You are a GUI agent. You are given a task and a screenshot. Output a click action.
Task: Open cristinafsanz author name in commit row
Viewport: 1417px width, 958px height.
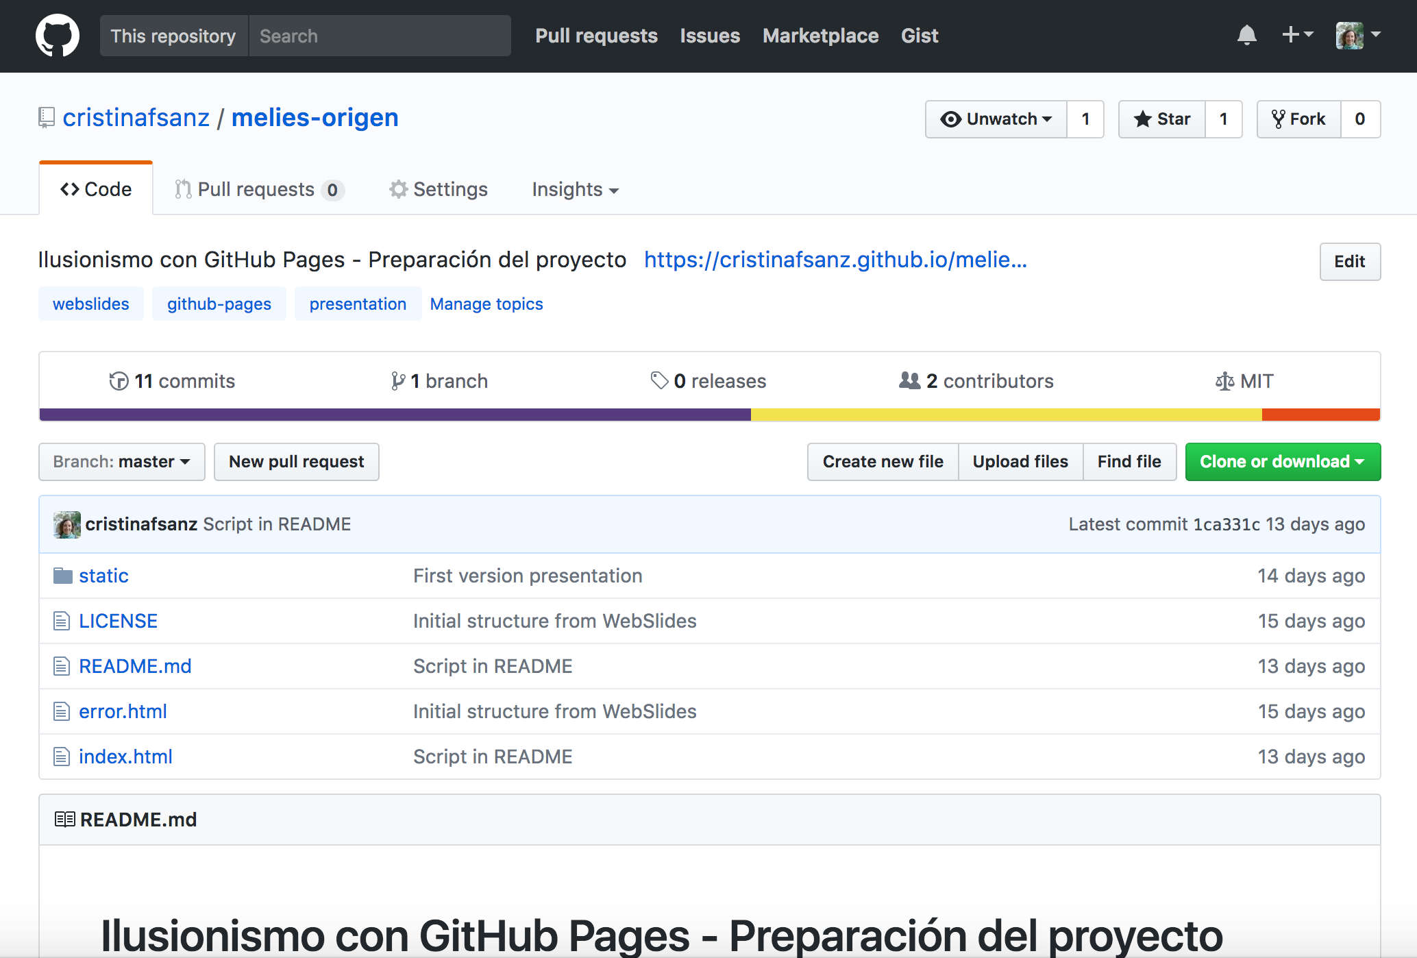(141, 524)
